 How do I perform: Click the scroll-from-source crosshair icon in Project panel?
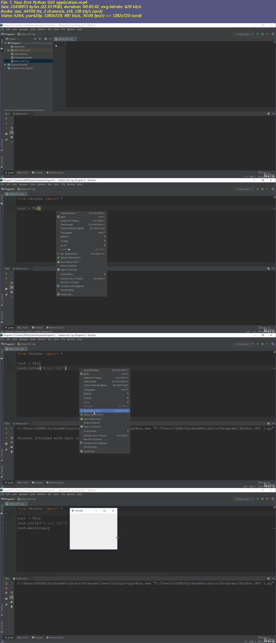(35, 39)
